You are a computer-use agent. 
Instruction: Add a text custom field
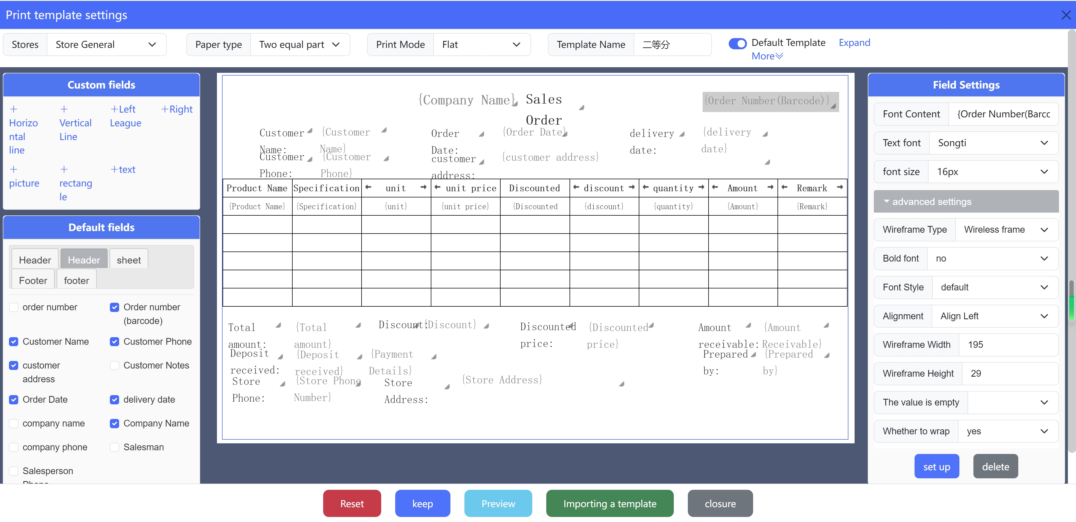click(x=123, y=169)
